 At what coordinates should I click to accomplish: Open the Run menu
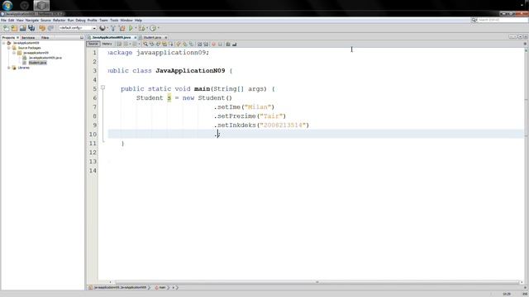(70, 20)
